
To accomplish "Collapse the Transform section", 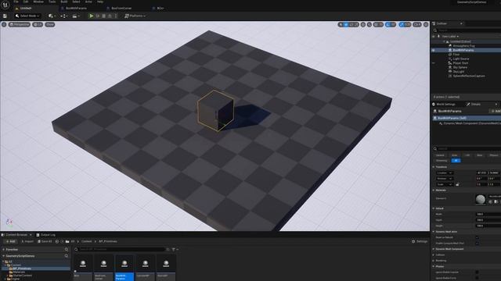I will point(434,167).
